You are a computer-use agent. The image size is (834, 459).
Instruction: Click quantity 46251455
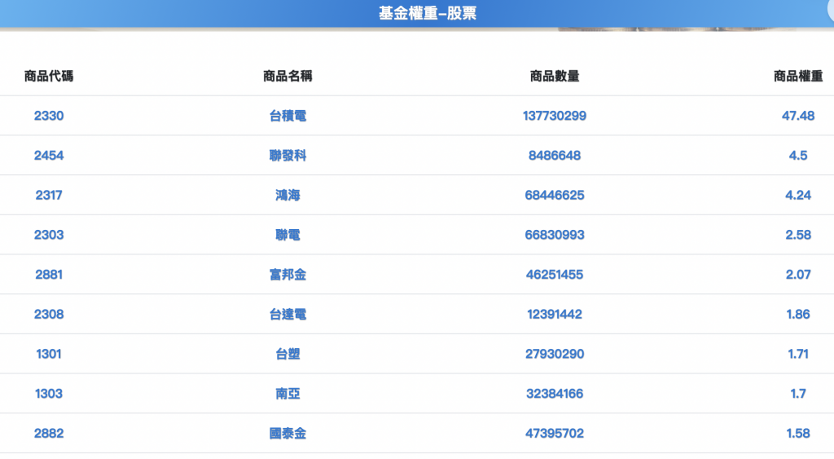coord(555,274)
